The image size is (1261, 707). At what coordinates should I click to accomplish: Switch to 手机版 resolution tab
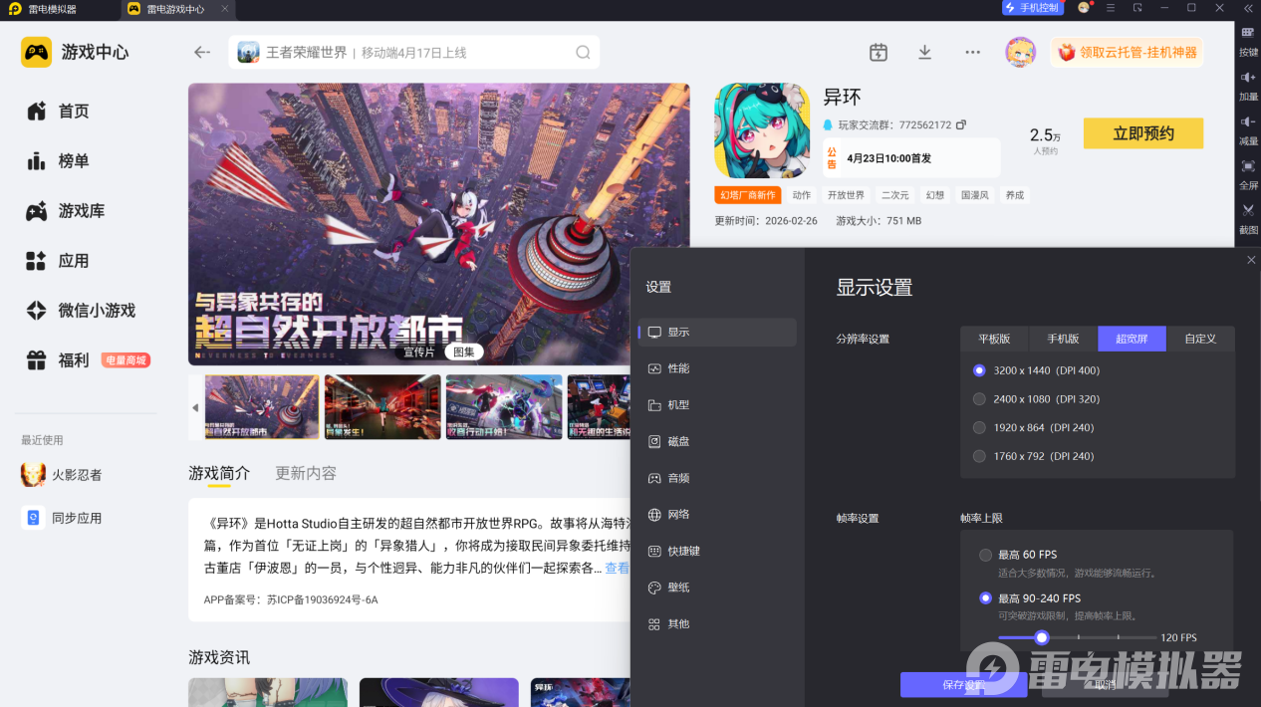point(1063,339)
